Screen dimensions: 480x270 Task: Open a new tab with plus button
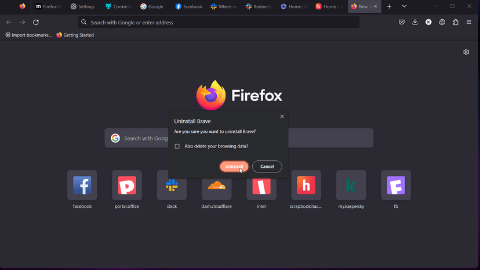[389, 6]
